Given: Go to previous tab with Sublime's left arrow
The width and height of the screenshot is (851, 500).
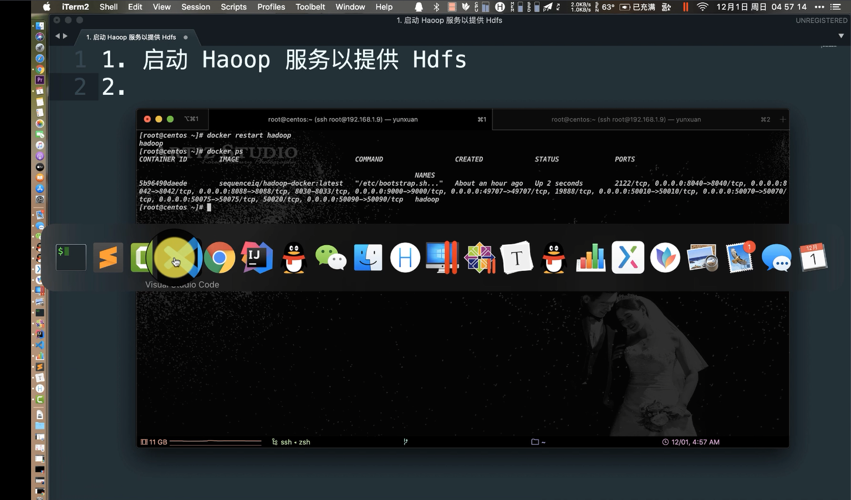Looking at the screenshot, I should point(57,36).
